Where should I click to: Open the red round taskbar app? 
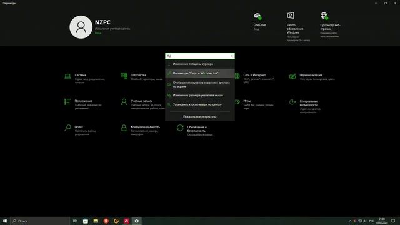(106, 221)
